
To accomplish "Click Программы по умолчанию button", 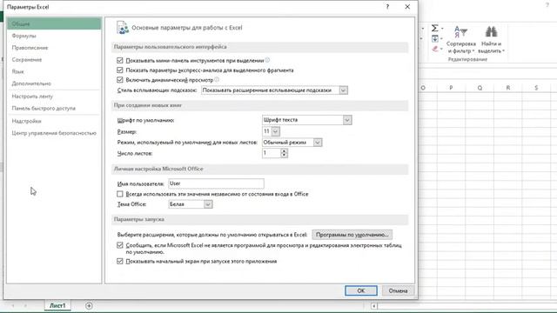I will [352, 235].
